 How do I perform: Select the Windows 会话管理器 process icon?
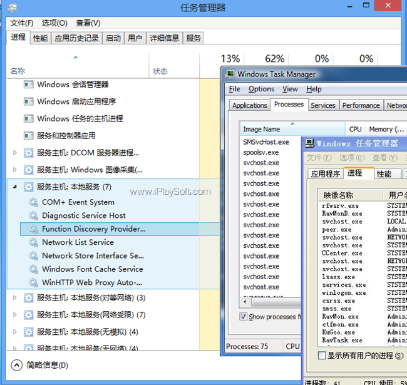click(x=29, y=85)
